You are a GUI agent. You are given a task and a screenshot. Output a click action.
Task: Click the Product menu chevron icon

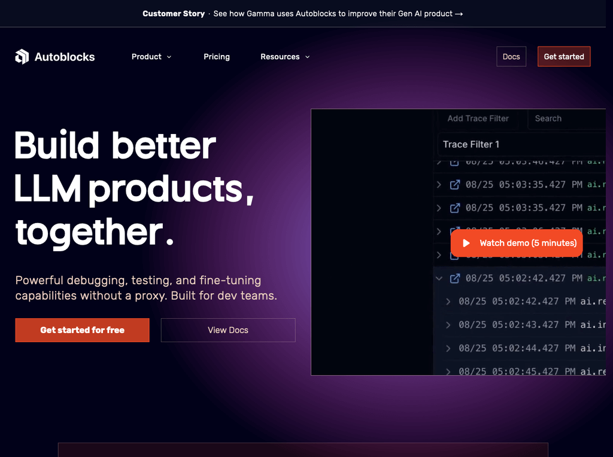coord(169,57)
